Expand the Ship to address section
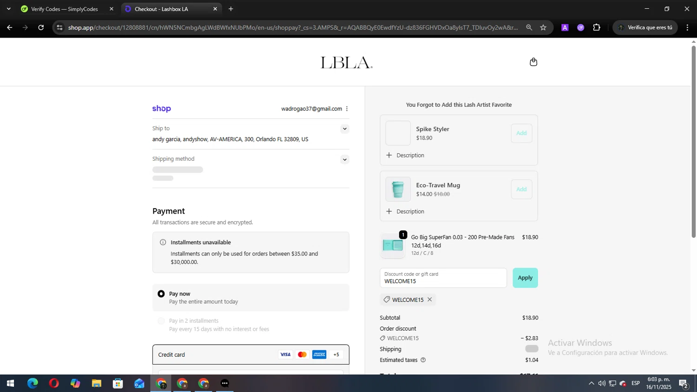This screenshot has height=392, width=697. tap(344, 129)
